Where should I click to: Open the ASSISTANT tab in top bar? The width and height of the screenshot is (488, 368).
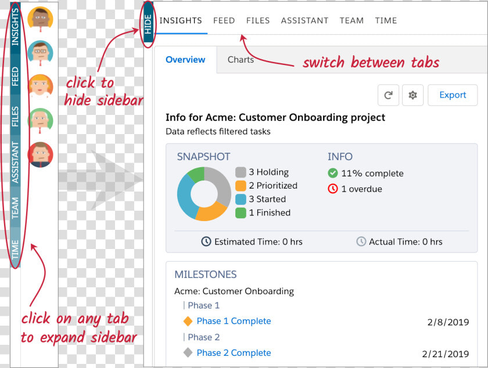[x=304, y=20]
